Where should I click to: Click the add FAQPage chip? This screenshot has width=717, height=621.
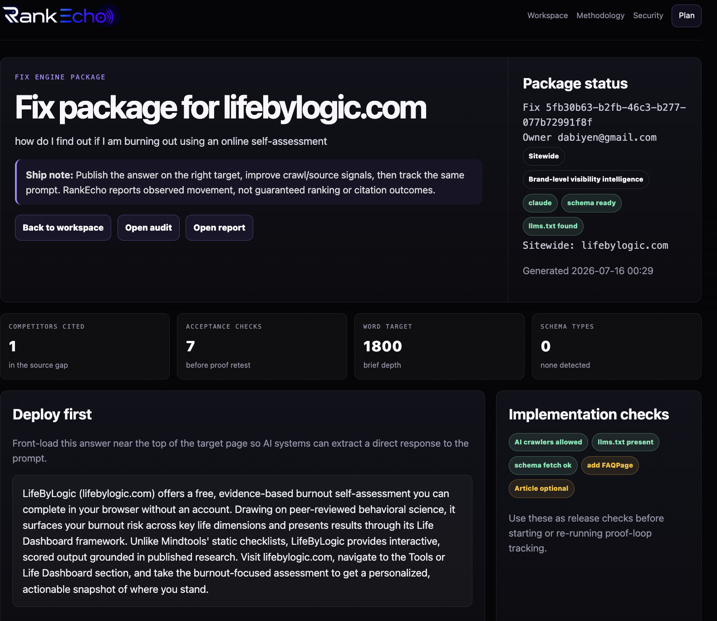click(610, 465)
